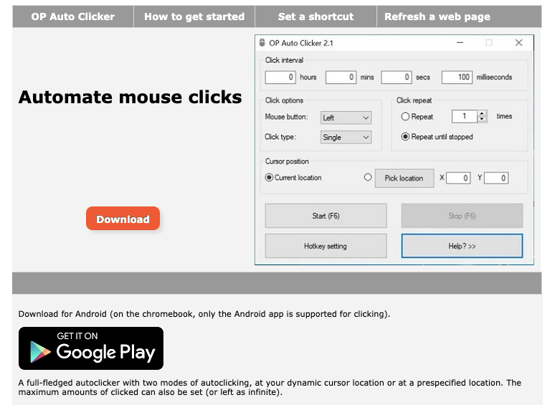Screen dimensions: 555x405
Task: Open Refresh a web page tab
Action: click(437, 16)
